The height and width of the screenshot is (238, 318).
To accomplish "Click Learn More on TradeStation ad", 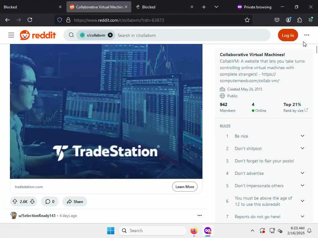I will click(184, 187).
